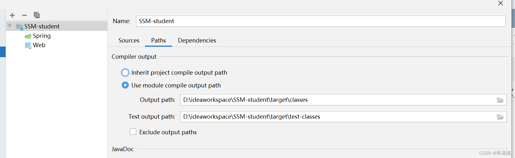Click the remove module minus icon
Image resolution: width=515 pixels, height=158 pixels.
pos(24,15)
